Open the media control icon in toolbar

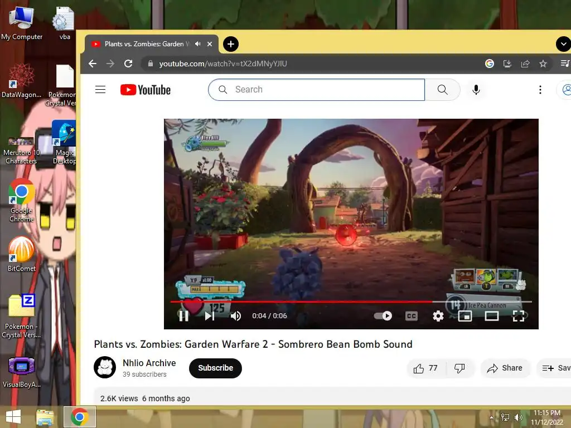click(x=564, y=64)
